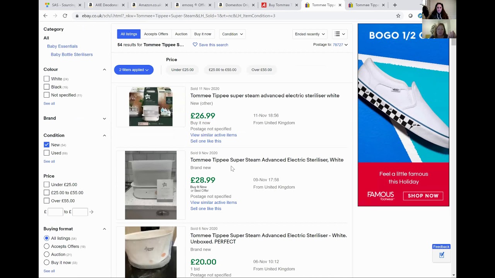Click the heart icon to save search
The width and height of the screenshot is (495, 278).
pos(195,45)
